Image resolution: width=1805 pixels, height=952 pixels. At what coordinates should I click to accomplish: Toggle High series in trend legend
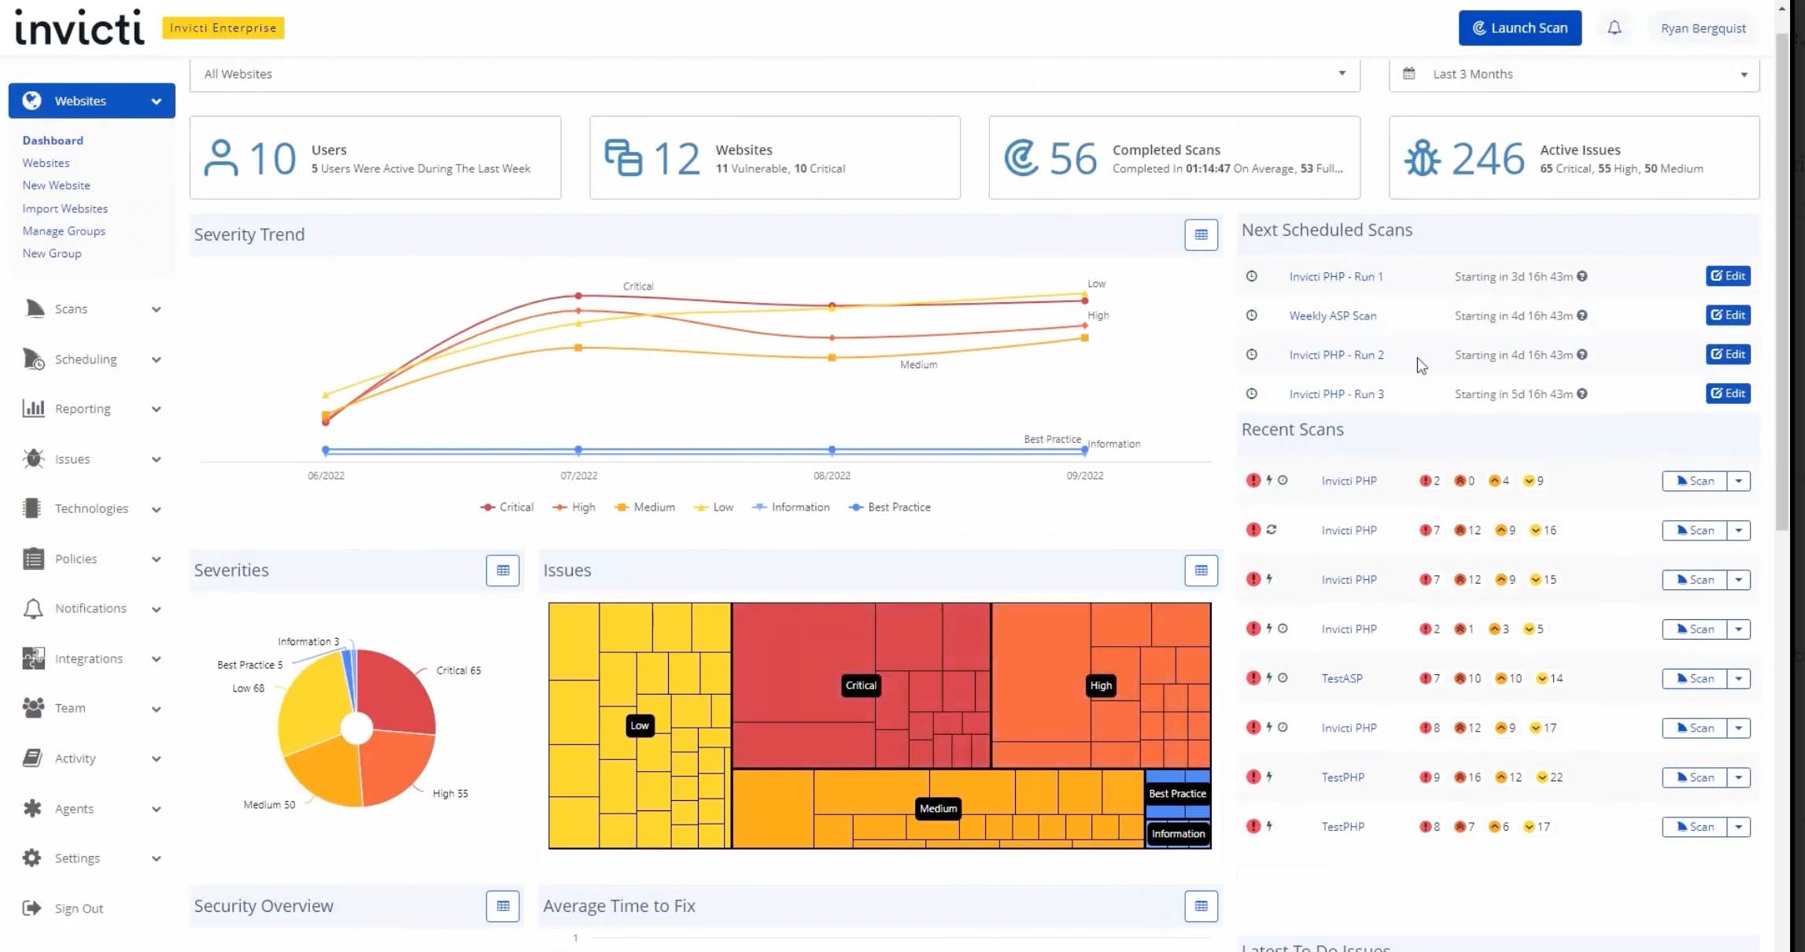point(574,507)
